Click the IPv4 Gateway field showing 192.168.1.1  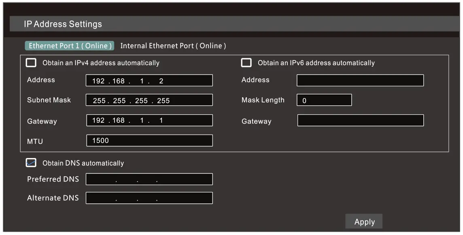[x=149, y=120]
